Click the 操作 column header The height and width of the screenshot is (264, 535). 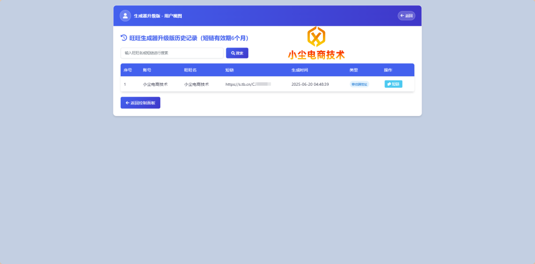coord(388,70)
